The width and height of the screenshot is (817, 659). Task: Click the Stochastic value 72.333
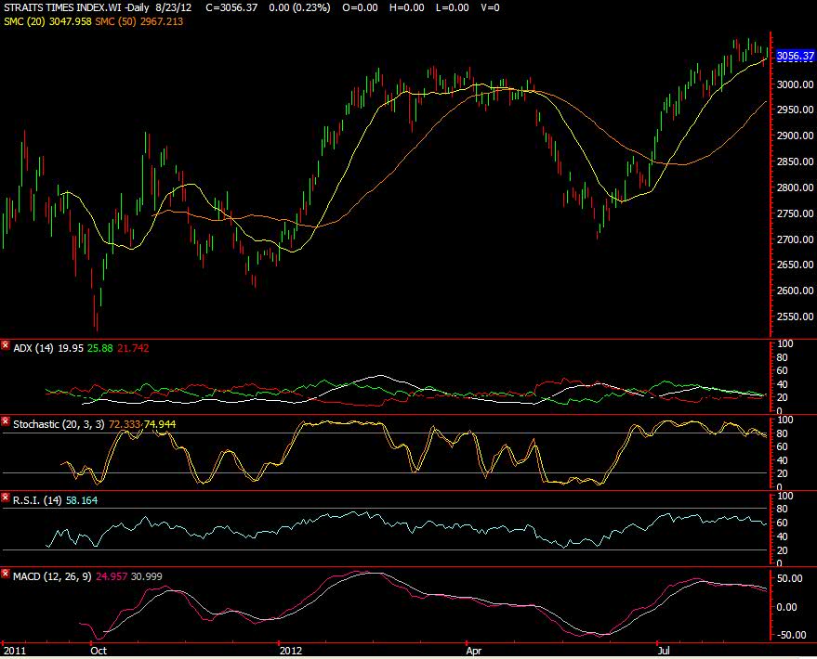point(125,424)
